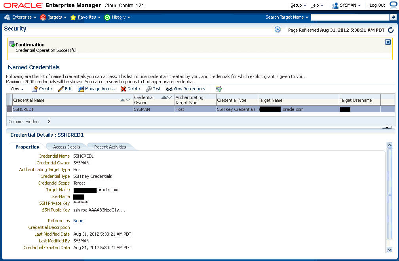Click the Columns Hidden label
This screenshot has width=399, height=261.
pos(23,122)
